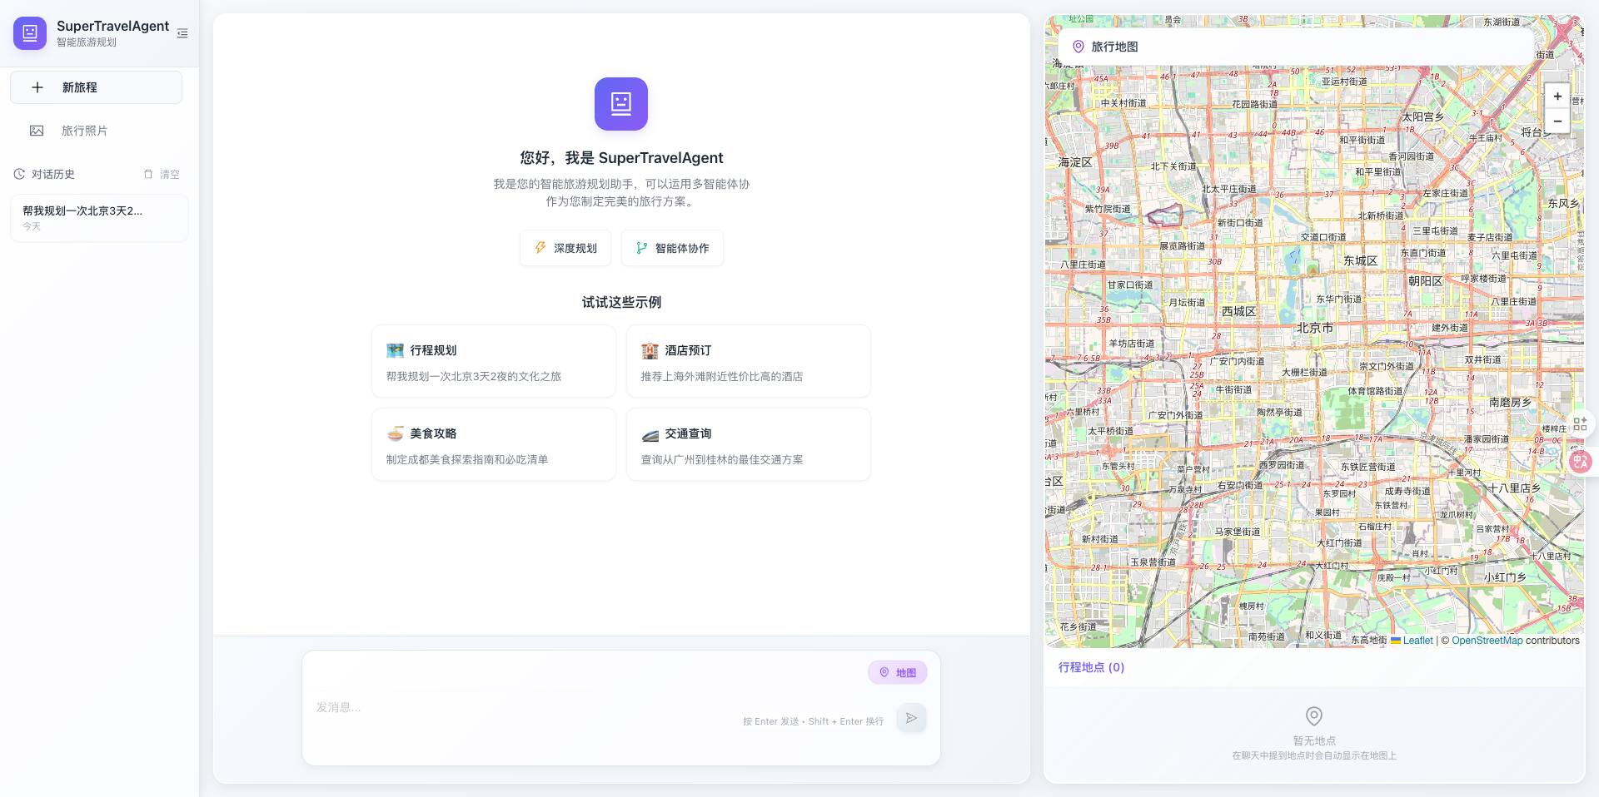Viewport: 1599px width, 797px height.
Task: Click the plus icon on 新旅程 button
Action: pos(37,87)
